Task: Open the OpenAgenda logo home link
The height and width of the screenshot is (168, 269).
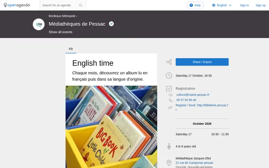Action: [17, 5]
